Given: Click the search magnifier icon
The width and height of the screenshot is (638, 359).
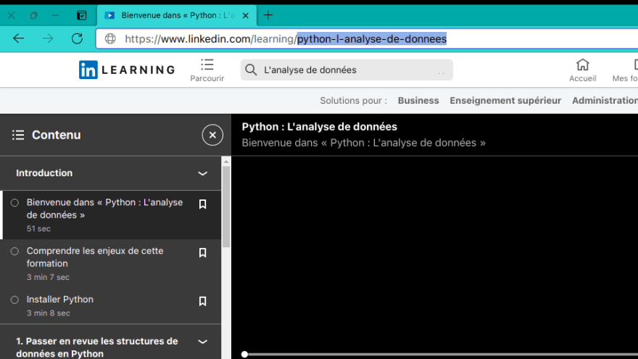Looking at the screenshot, I should [251, 70].
